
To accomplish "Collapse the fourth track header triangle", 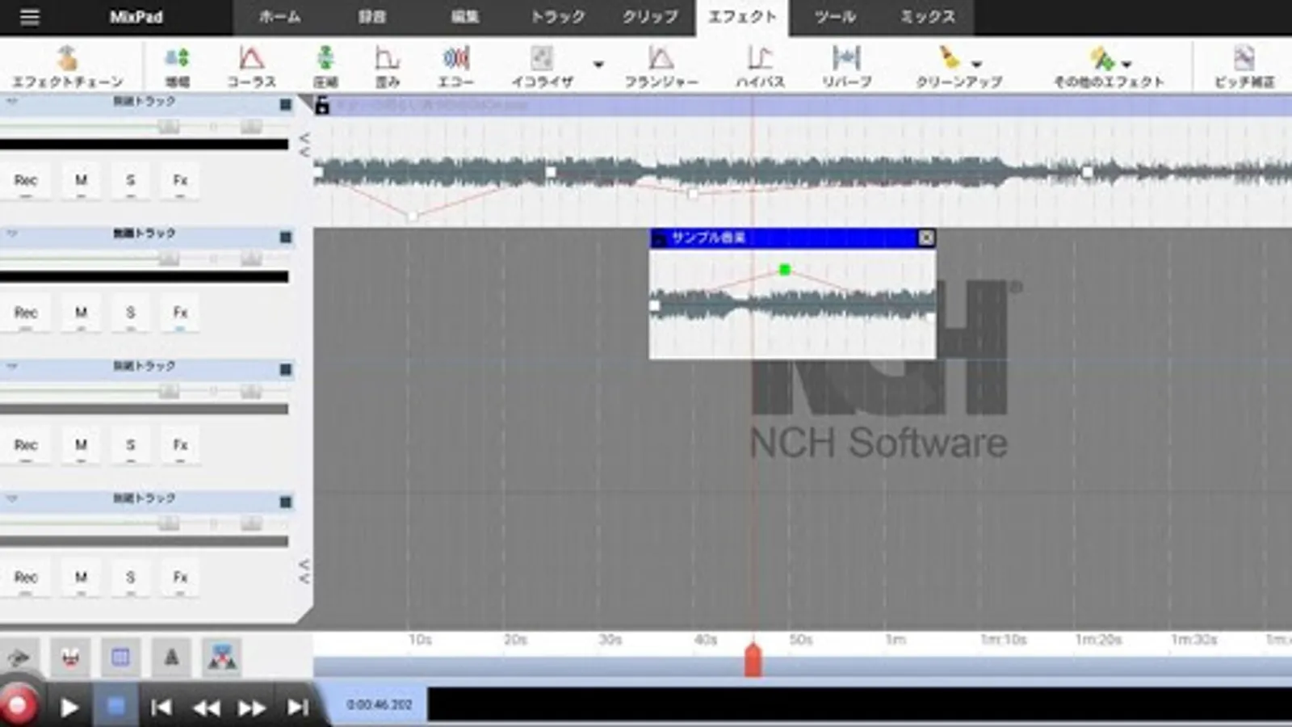I will tap(11, 499).
